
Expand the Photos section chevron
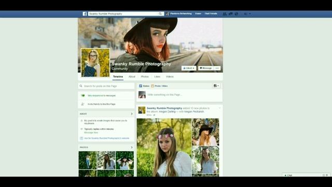tap(132, 148)
